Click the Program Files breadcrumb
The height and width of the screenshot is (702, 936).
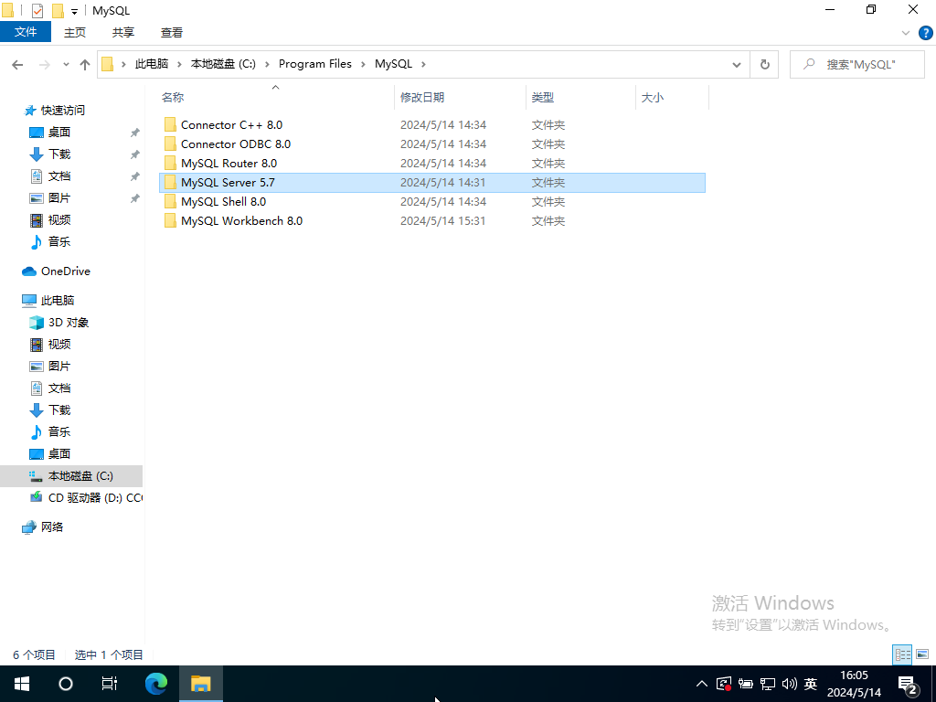pos(314,64)
